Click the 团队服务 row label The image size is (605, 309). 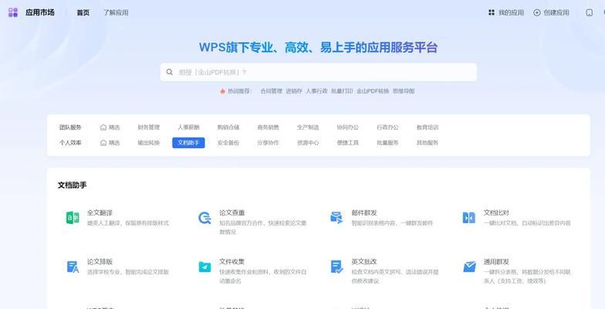(x=71, y=127)
